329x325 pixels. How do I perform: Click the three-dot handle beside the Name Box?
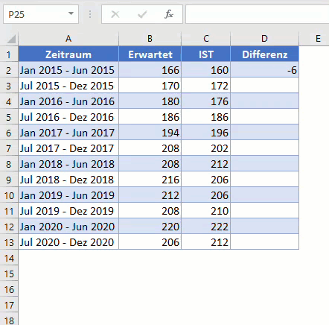click(90, 14)
